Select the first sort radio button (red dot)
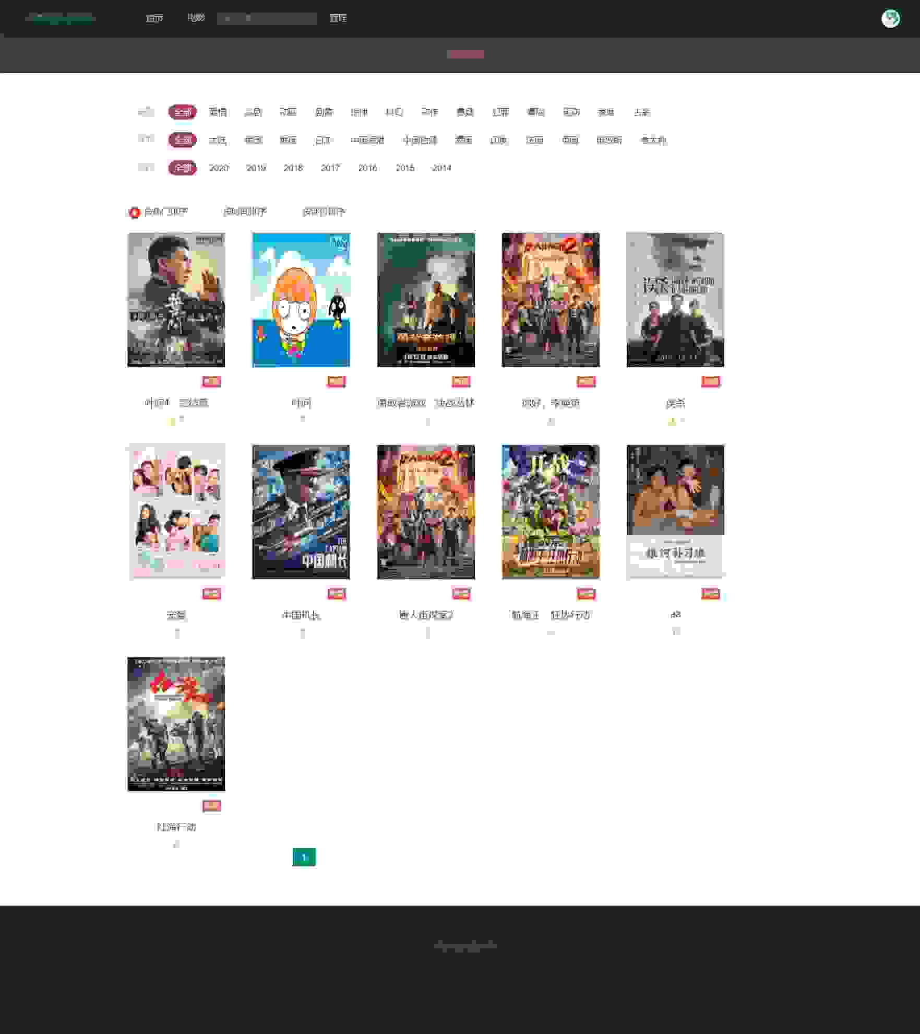Image resolution: width=920 pixels, height=1034 pixels. click(x=134, y=213)
